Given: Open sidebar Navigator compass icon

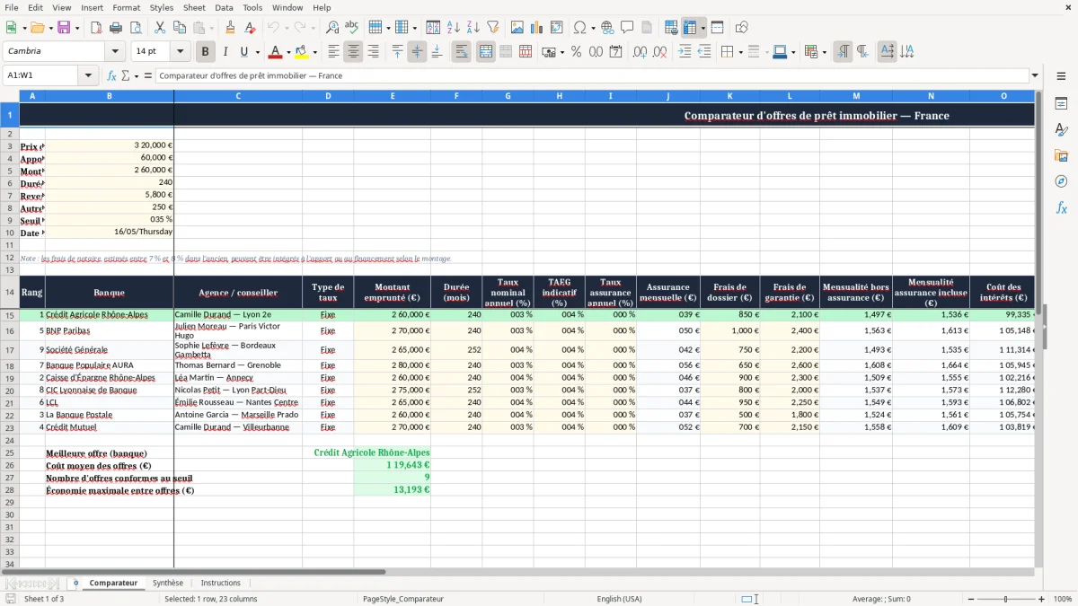Looking at the screenshot, I should (x=1061, y=181).
